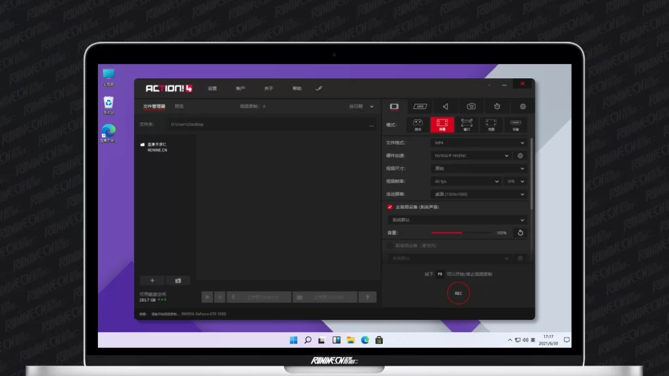
Task: Select the area recording mode icon
Action: (x=491, y=124)
